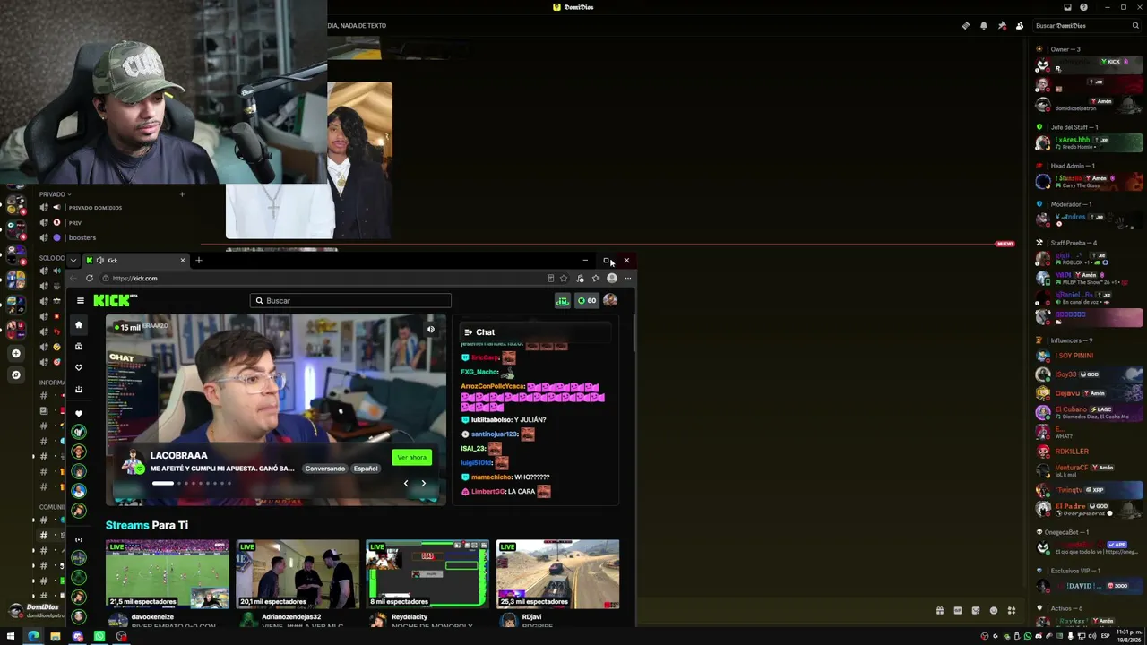Open the green leaderboard icon in Kick's header
Viewport: 1147px width, 645px height.
pos(562,301)
